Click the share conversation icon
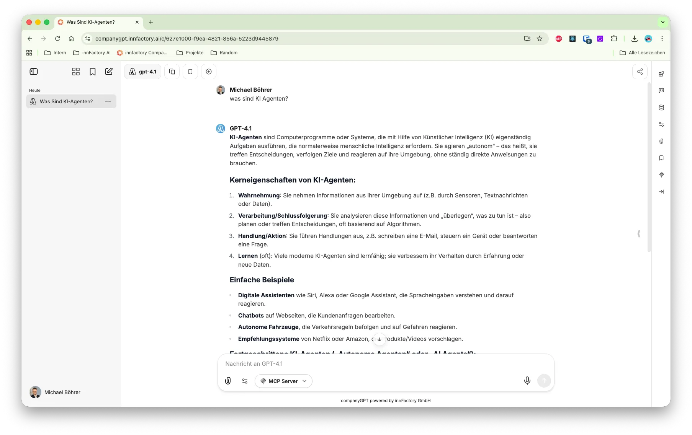692x435 pixels. (x=640, y=72)
